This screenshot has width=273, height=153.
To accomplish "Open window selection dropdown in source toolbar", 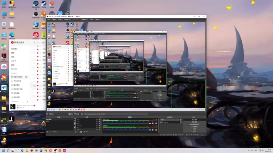I will point(117,114).
